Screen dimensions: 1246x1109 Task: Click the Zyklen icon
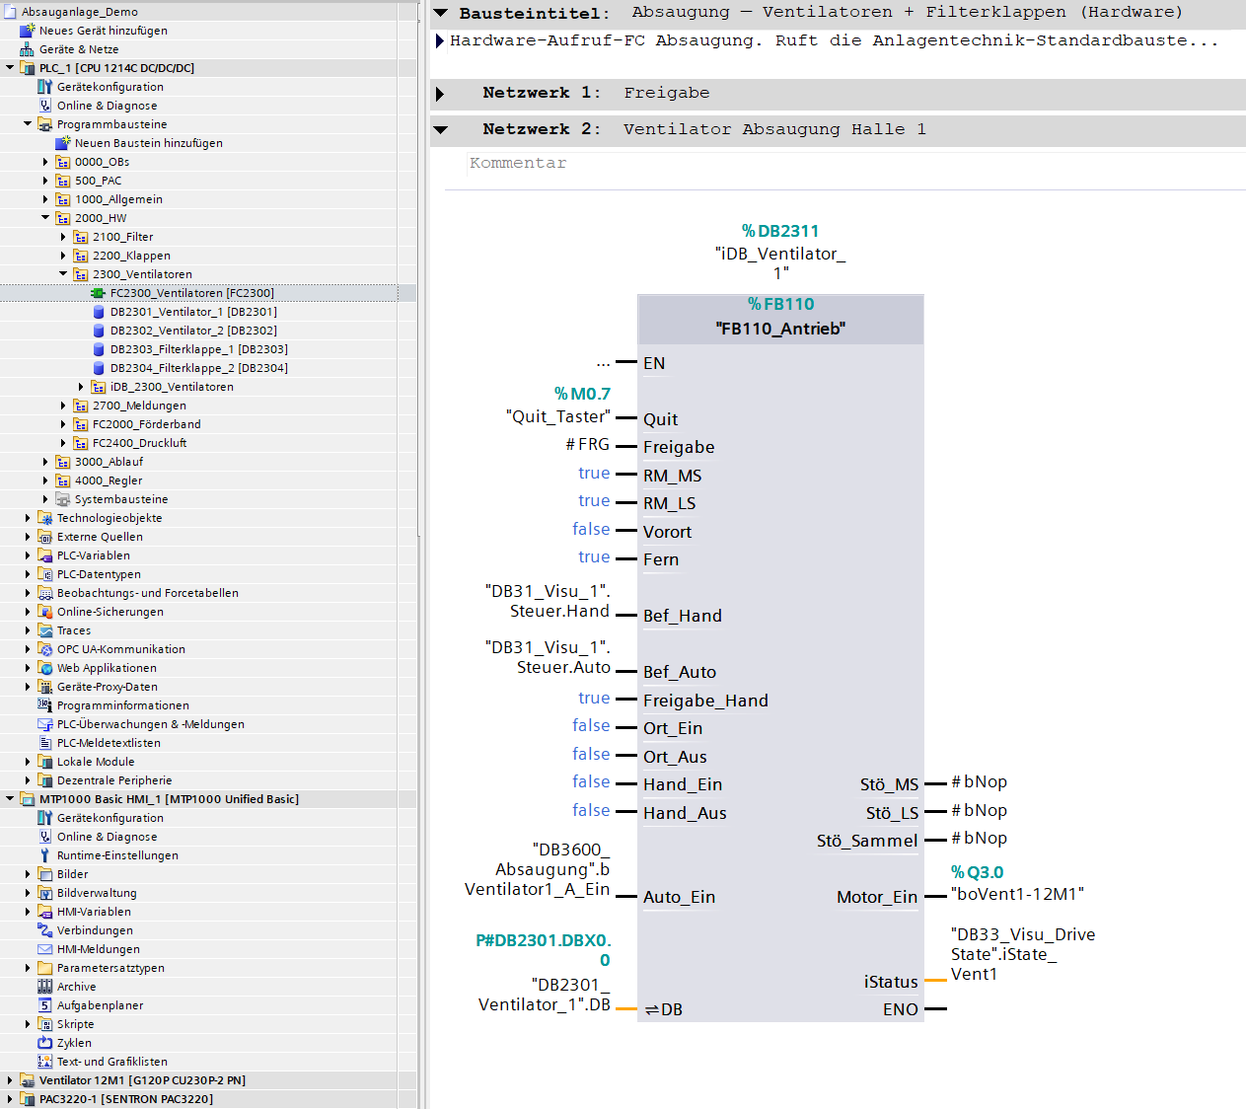tap(44, 1043)
